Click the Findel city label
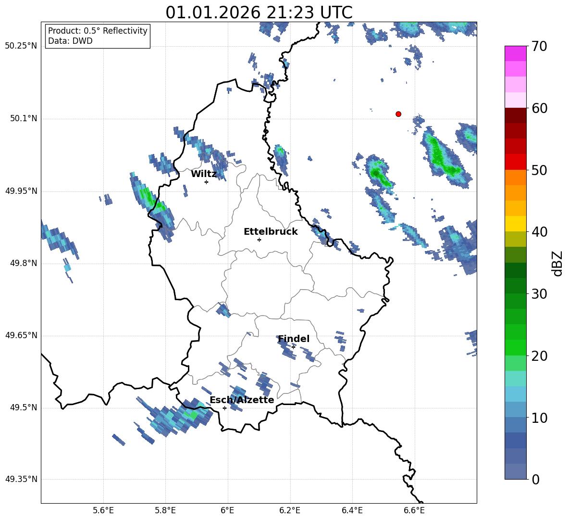This screenshot has height=520, width=569. coord(294,339)
